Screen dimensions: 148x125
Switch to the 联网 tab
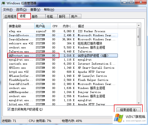click(x=64, y=16)
